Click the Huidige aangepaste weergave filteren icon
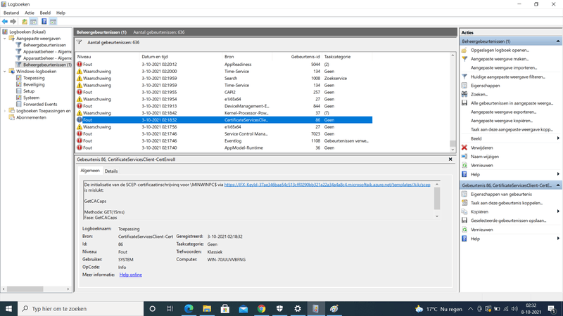The width and height of the screenshot is (563, 316). tap(464, 77)
